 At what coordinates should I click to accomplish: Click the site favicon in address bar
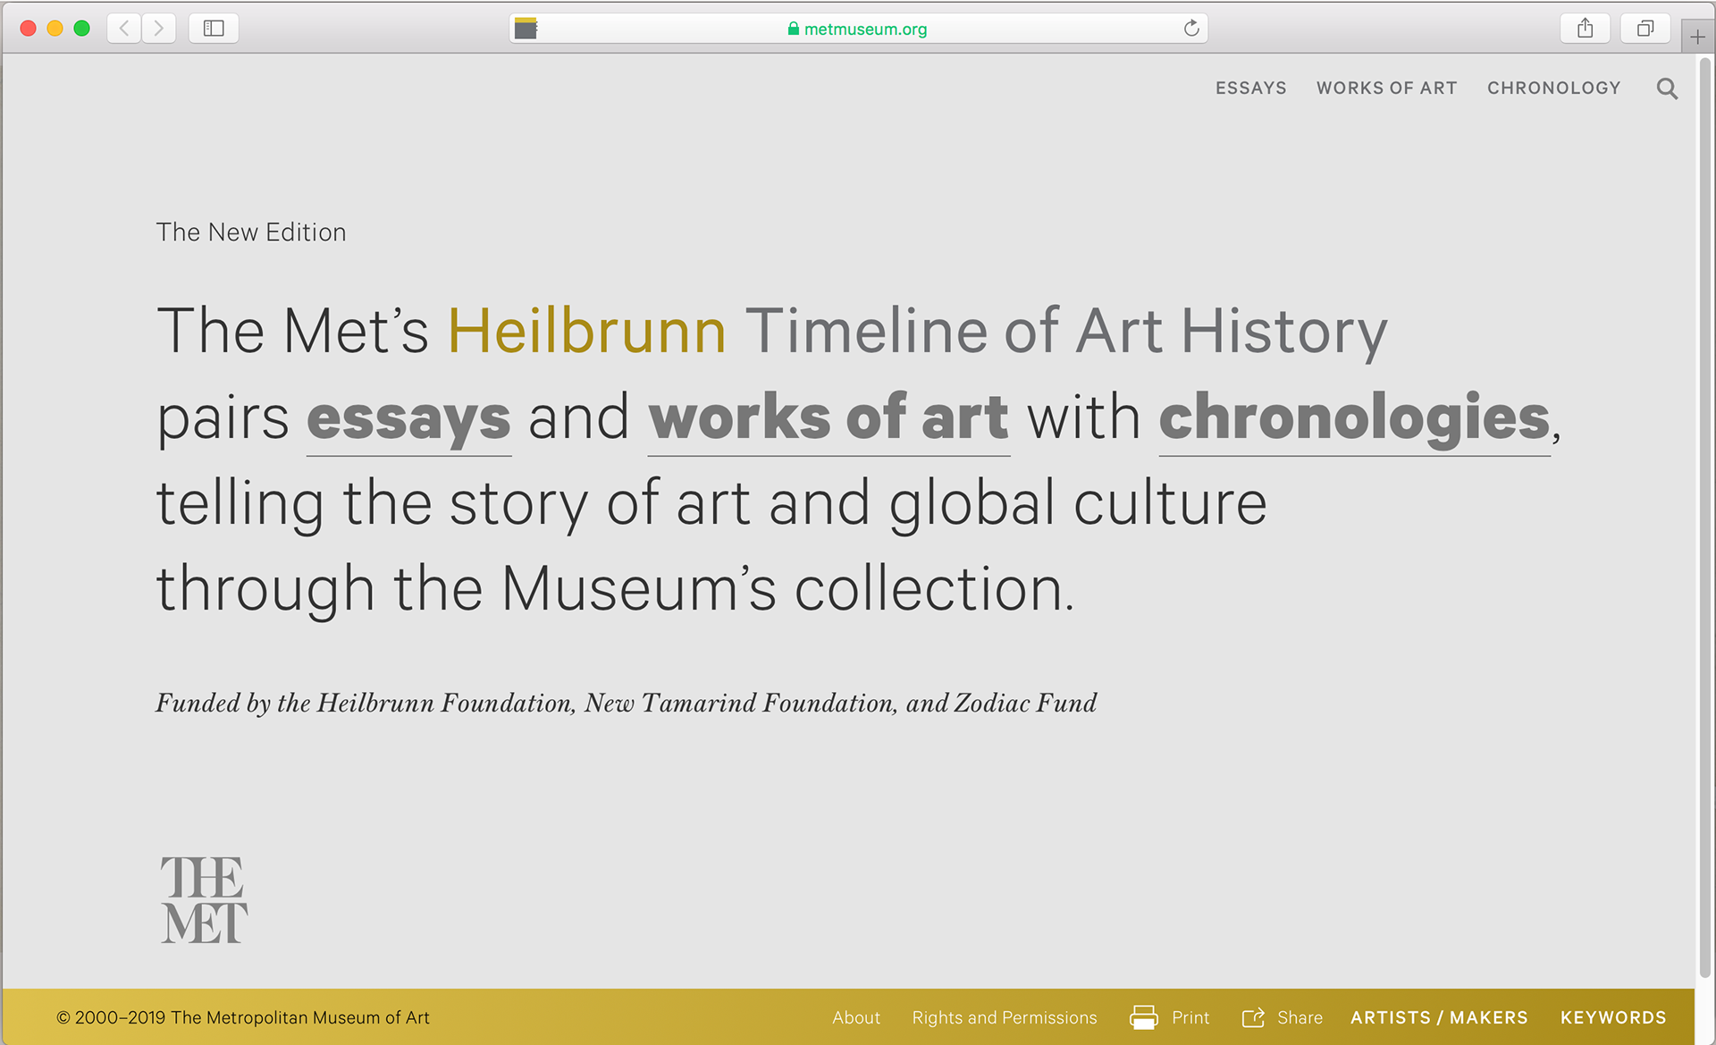pyautogui.click(x=526, y=29)
